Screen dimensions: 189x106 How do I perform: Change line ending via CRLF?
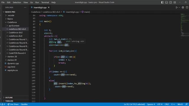click(x=167, y=104)
